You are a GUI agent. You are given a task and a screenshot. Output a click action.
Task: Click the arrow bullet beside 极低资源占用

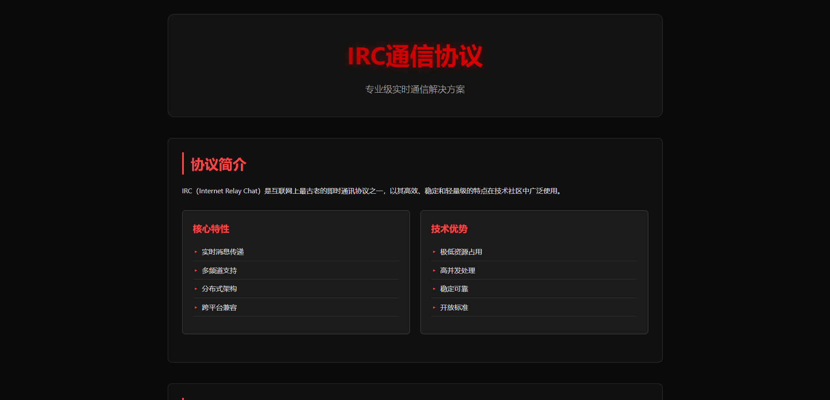(434, 252)
